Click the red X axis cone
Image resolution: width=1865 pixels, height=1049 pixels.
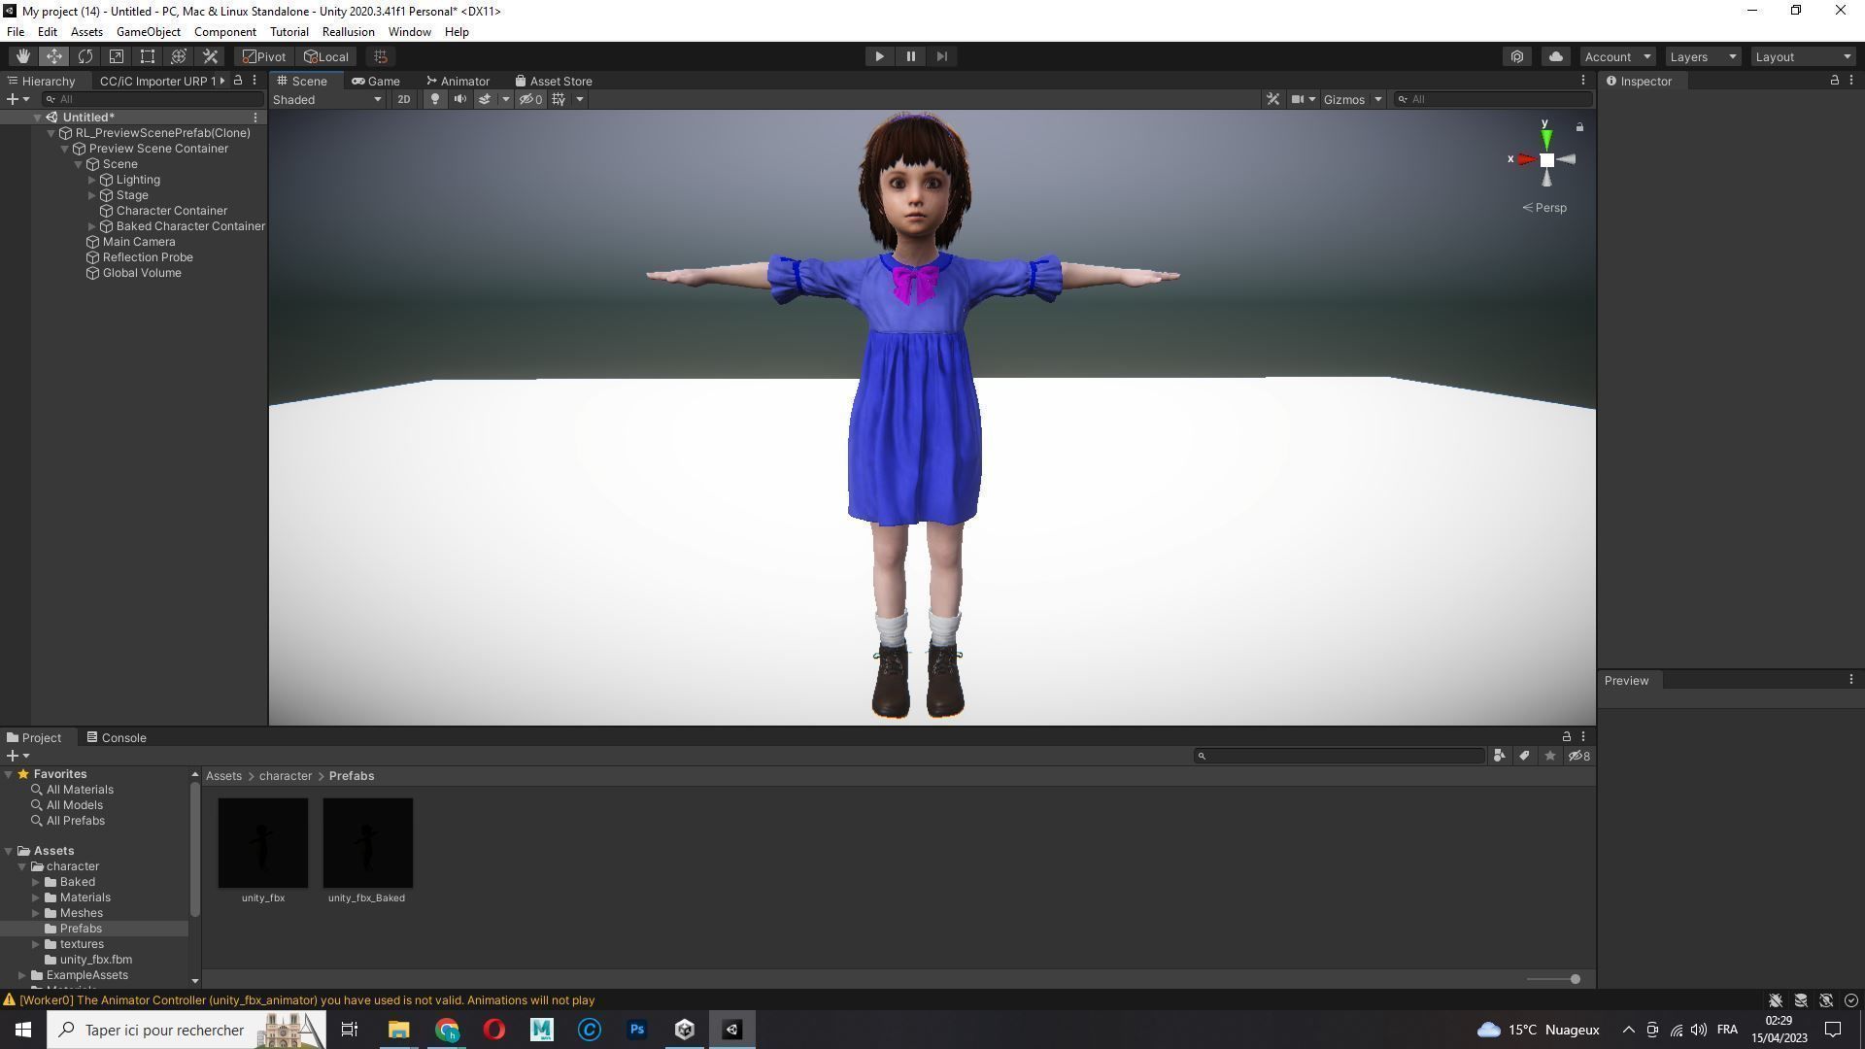pos(1526,159)
